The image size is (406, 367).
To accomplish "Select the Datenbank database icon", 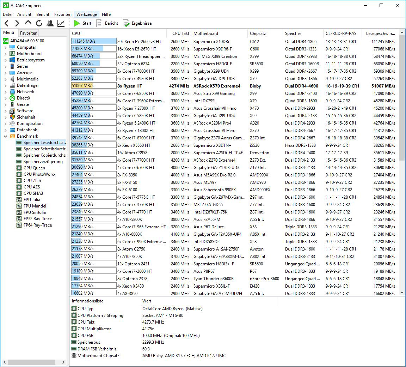I will click(x=12, y=130).
